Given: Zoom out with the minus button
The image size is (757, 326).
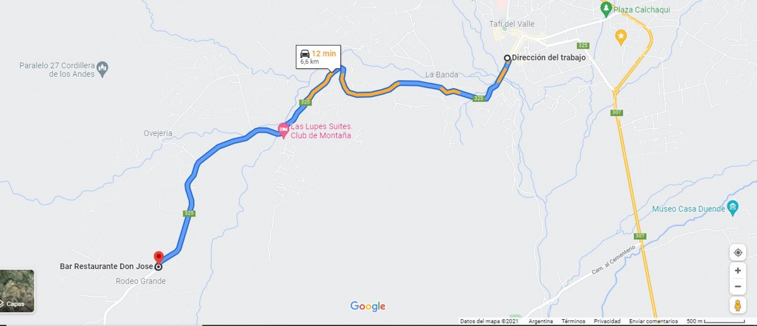Looking at the screenshot, I should (738, 287).
